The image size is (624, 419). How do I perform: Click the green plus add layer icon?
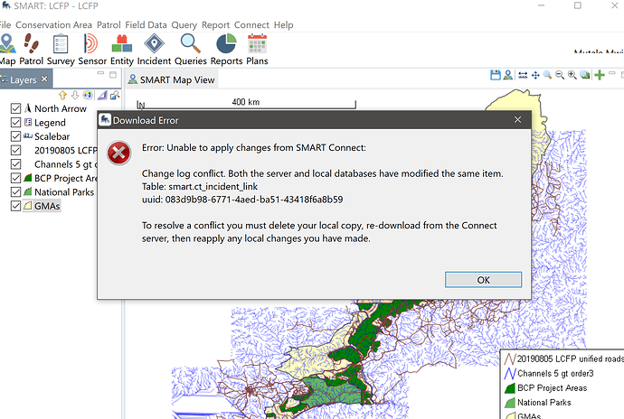click(600, 75)
